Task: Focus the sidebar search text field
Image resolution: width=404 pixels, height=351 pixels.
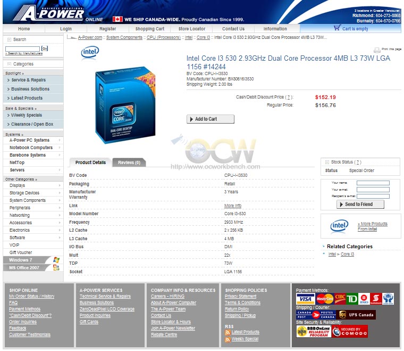Action: pos(23,49)
